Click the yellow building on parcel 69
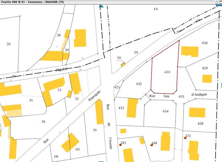The width and height of the screenshot is (222, 162). click(x=70, y=142)
